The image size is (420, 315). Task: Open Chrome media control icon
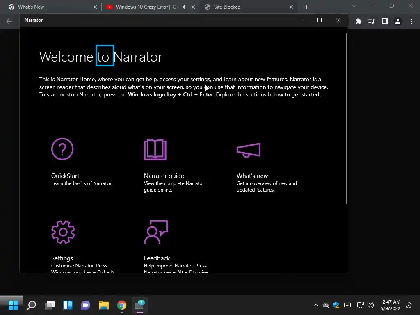pos(371,21)
